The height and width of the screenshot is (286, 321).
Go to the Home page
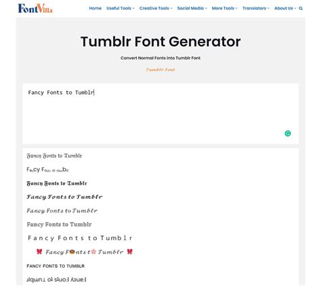point(95,8)
